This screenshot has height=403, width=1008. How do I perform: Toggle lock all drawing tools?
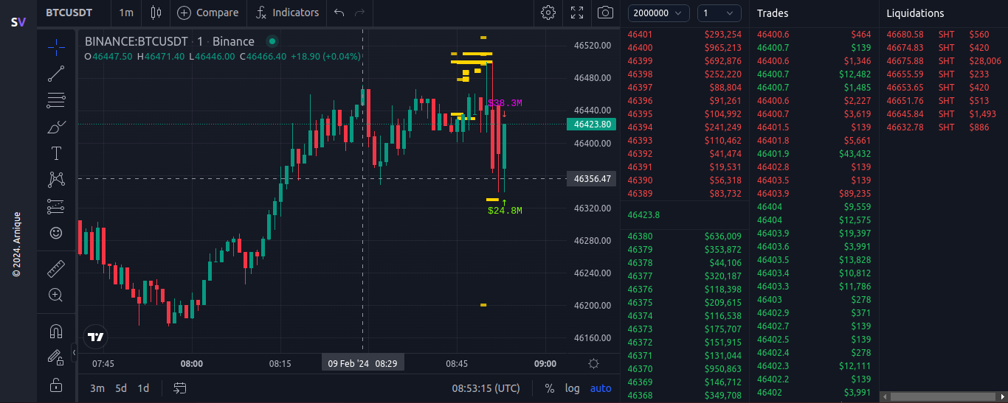tap(56, 384)
